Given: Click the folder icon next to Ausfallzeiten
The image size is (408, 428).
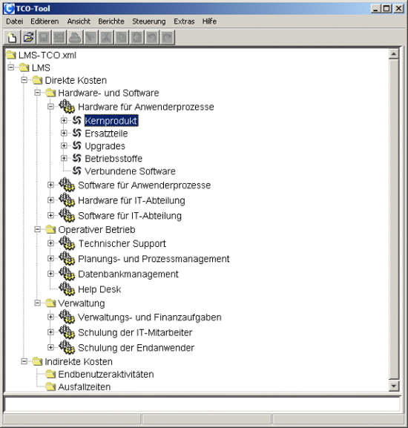Looking at the screenshot, I should pos(50,386).
